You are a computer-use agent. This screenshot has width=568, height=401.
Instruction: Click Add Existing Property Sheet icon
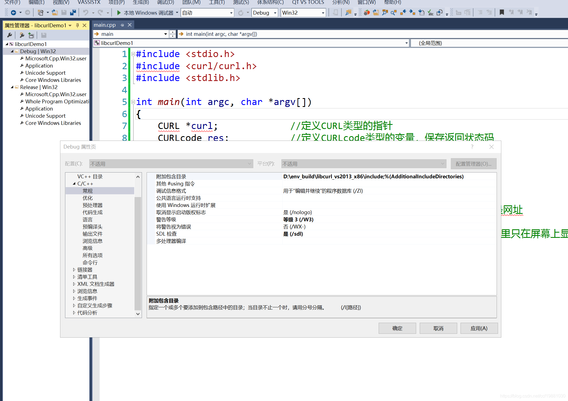point(31,35)
